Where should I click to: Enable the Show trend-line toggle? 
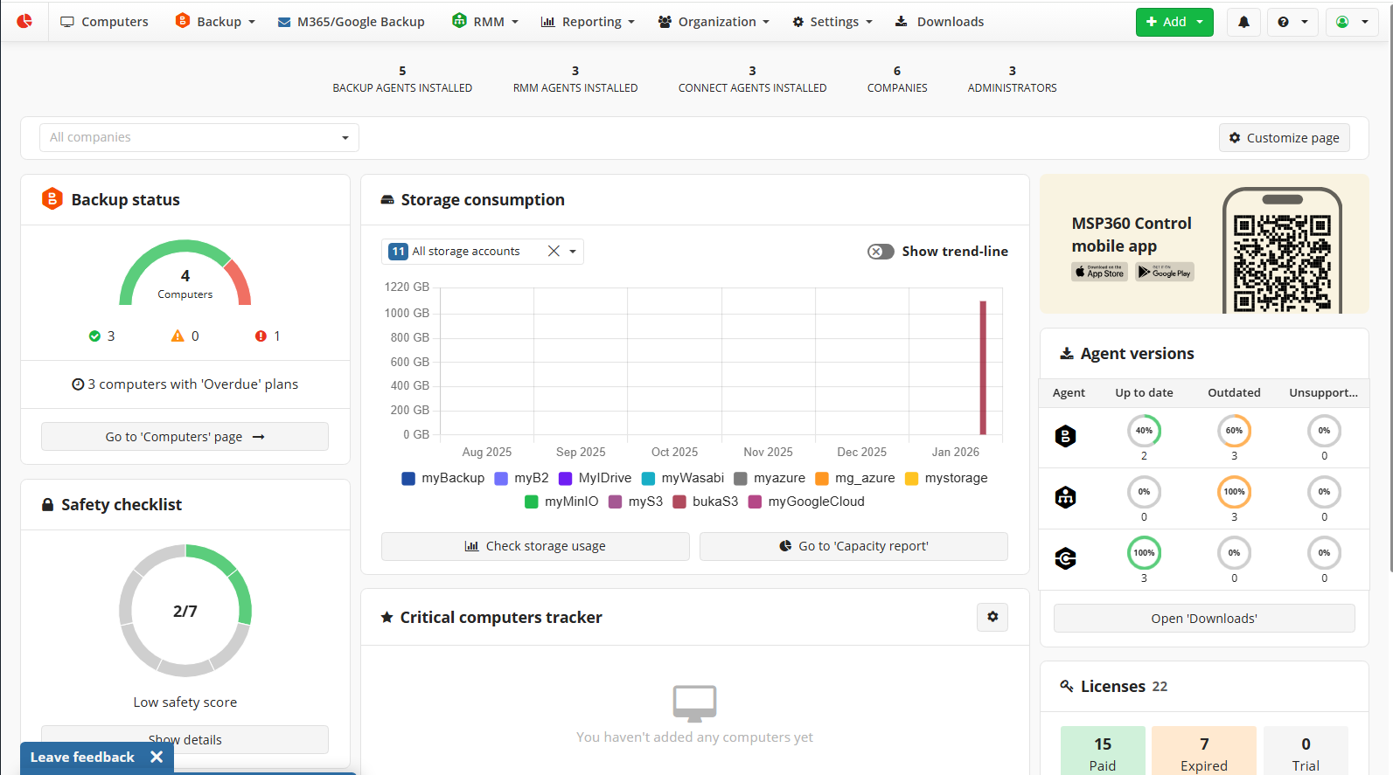881,252
